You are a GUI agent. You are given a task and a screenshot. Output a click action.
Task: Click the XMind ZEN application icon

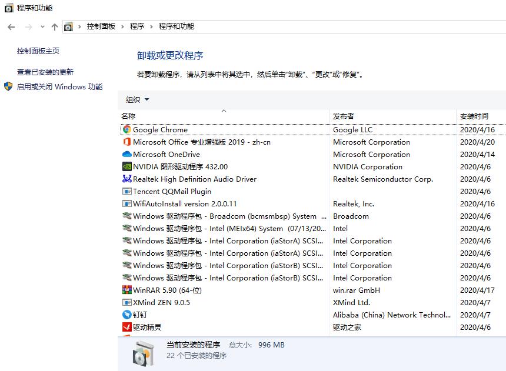[126, 302]
